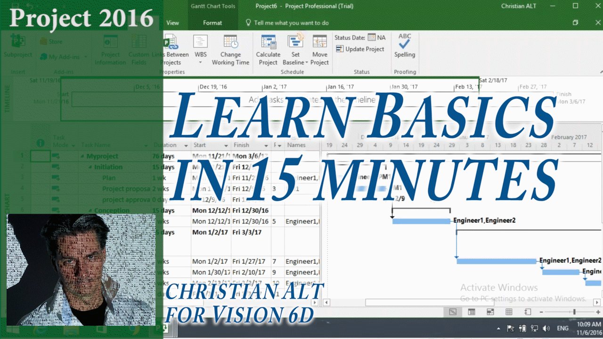
Task: Open Report view from status bar
Action: (528, 312)
